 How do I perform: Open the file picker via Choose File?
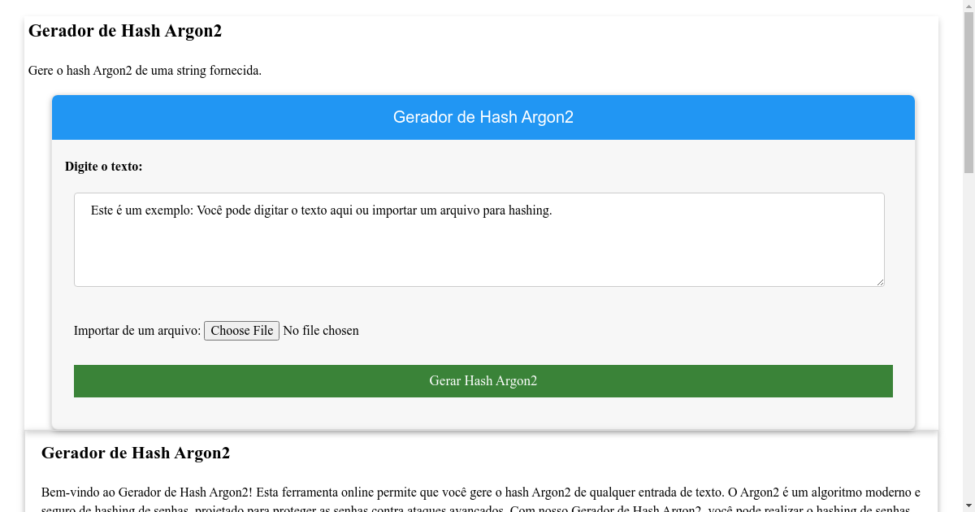click(241, 330)
